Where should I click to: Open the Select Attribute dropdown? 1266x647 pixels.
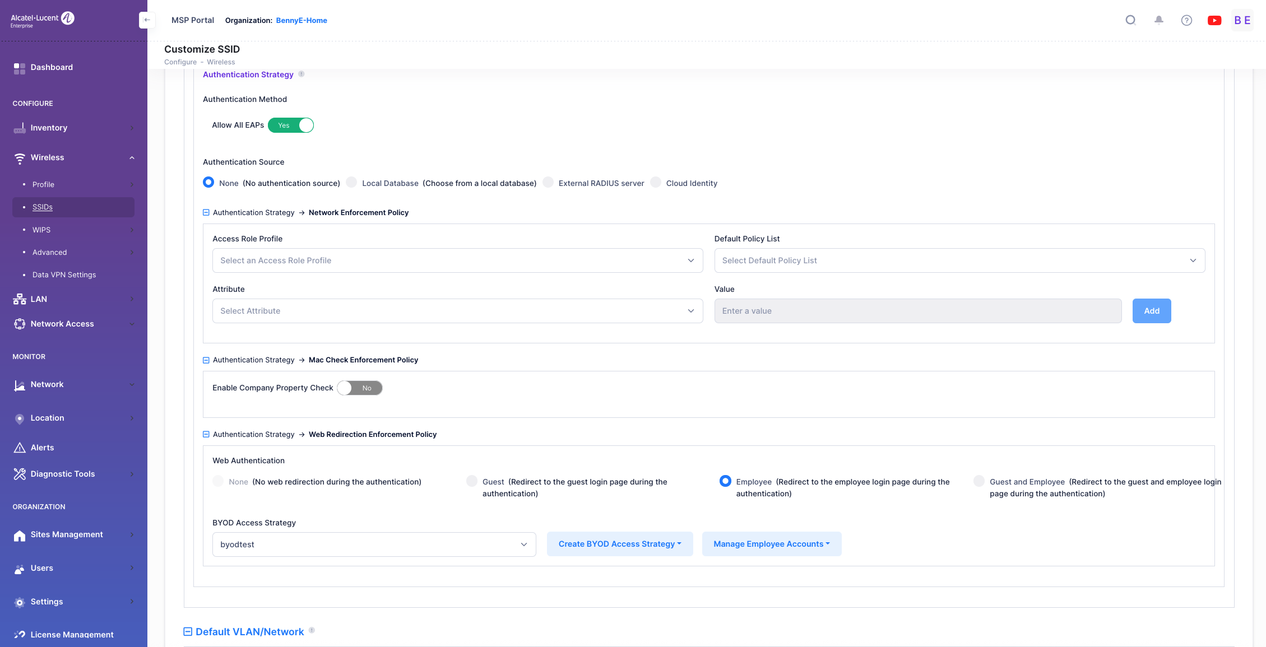point(457,311)
